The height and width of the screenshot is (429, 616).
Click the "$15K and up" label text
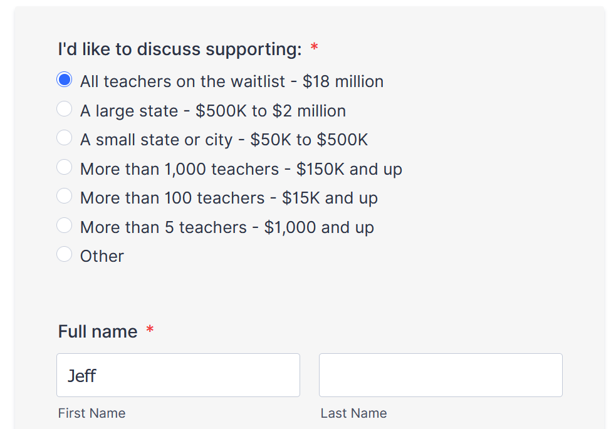(x=330, y=198)
